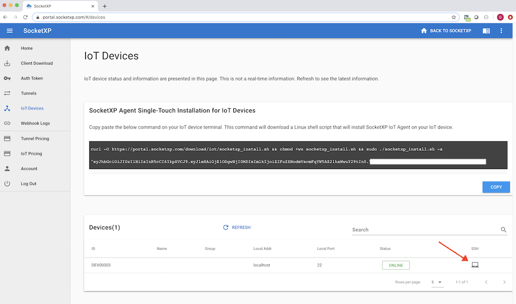Screen dimensions: 516x304
Task: Go to previous page of devices
Action: [486, 282]
